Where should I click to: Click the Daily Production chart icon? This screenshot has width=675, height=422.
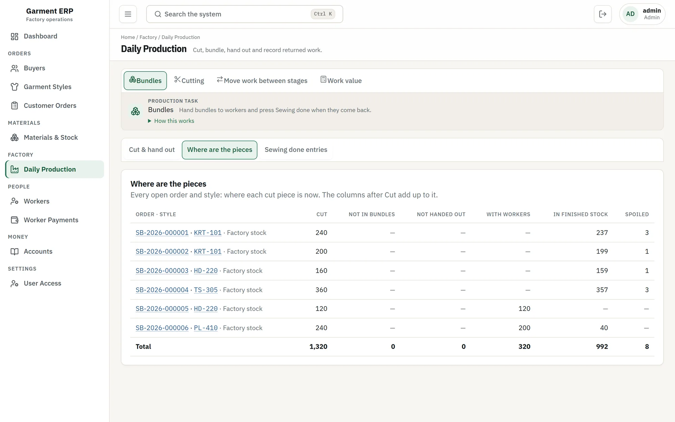pyautogui.click(x=15, y=169)
